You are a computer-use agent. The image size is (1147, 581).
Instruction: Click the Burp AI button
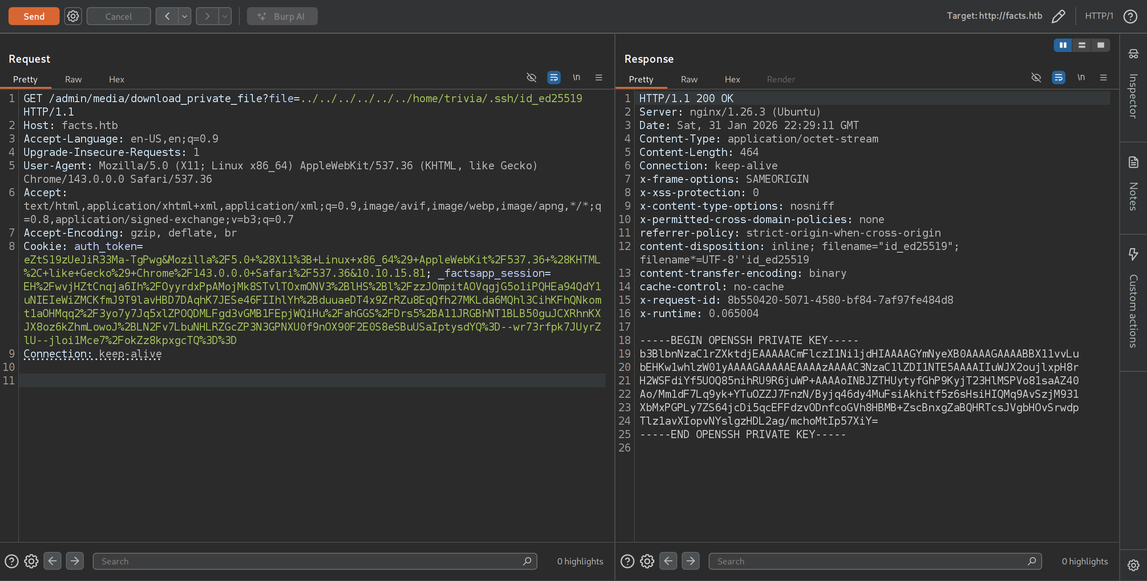click(x=282, y=17)
